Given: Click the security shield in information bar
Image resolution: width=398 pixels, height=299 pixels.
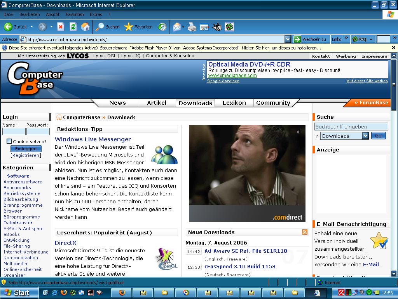Looking at the screenshot, I should pos(4,48).
